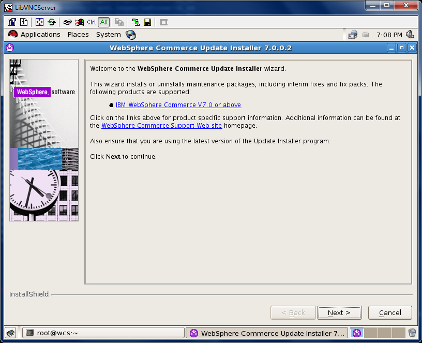
Task: Click the LibVNCServer title bar icon
Action: pyautogui.click(x=8, y=7)
